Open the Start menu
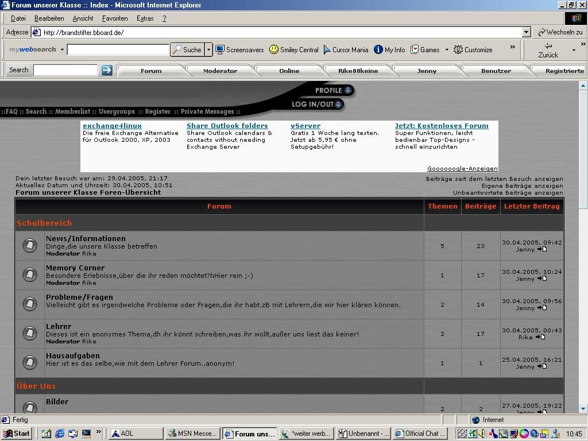 (17, 434)
